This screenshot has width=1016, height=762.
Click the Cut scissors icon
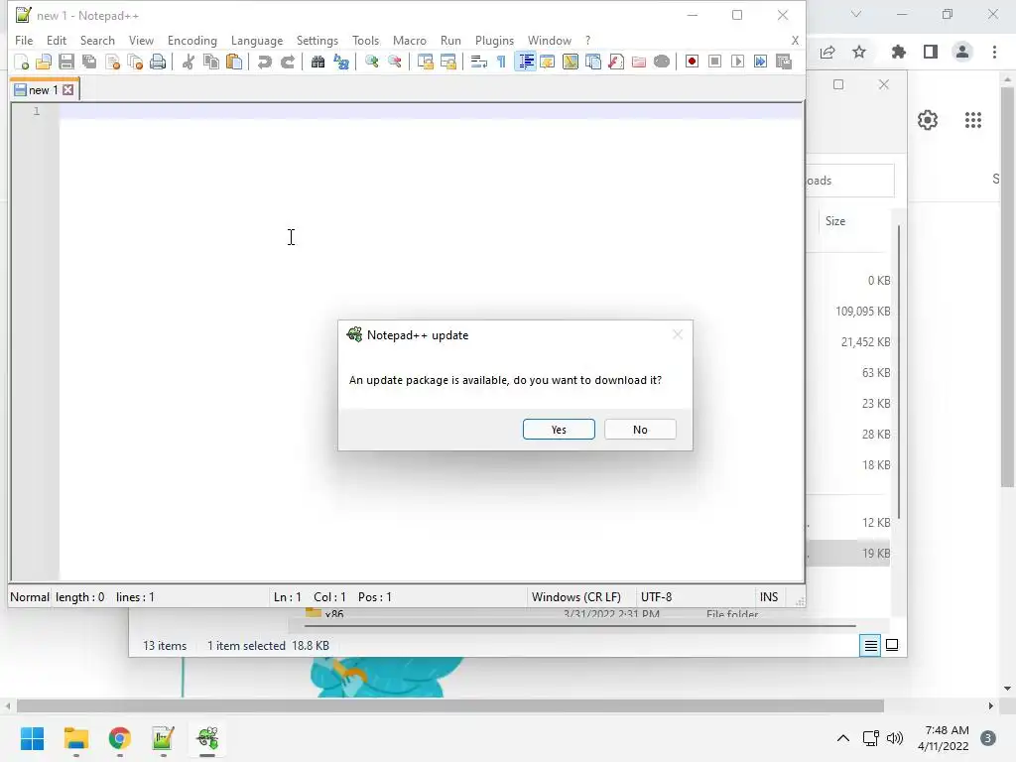click(189, 62)
